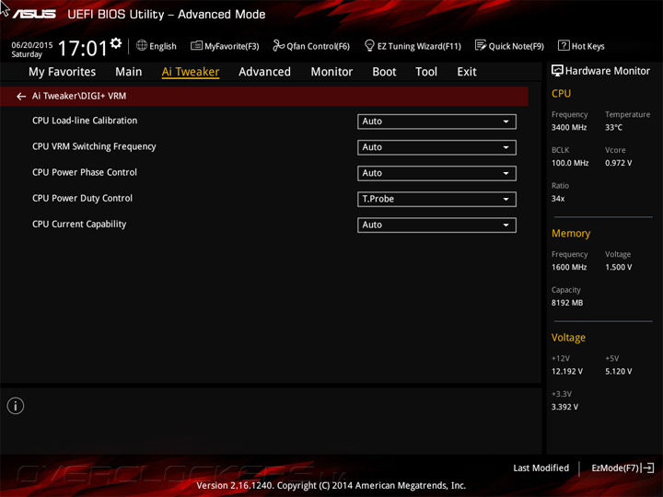Open Quick Note(F9)
The image size is (663, 497).
coord(509,46)
